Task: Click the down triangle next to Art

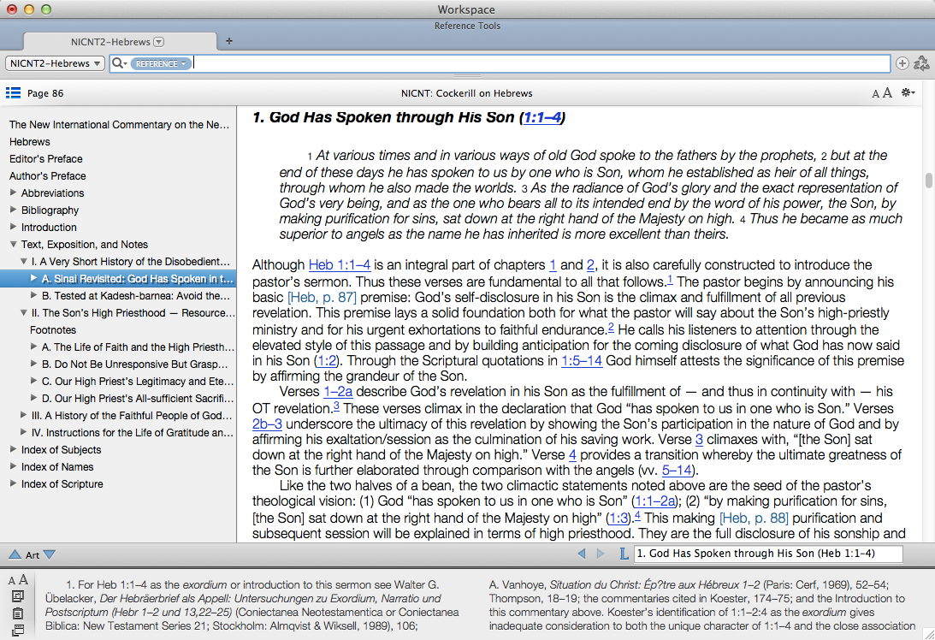Action: 49,554
